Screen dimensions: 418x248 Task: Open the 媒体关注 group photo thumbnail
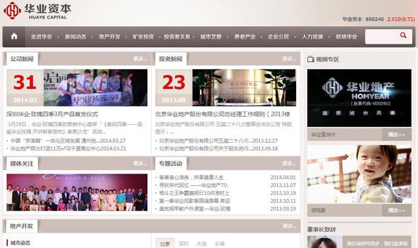click(x=77, y=192)
